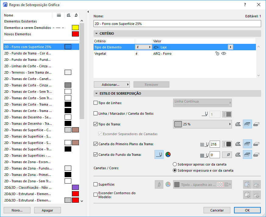Image resolution: width=266 pixels, height=217 pixels.
Task: Collapse the CRITÉRIO section
Action: coord(97,33)
